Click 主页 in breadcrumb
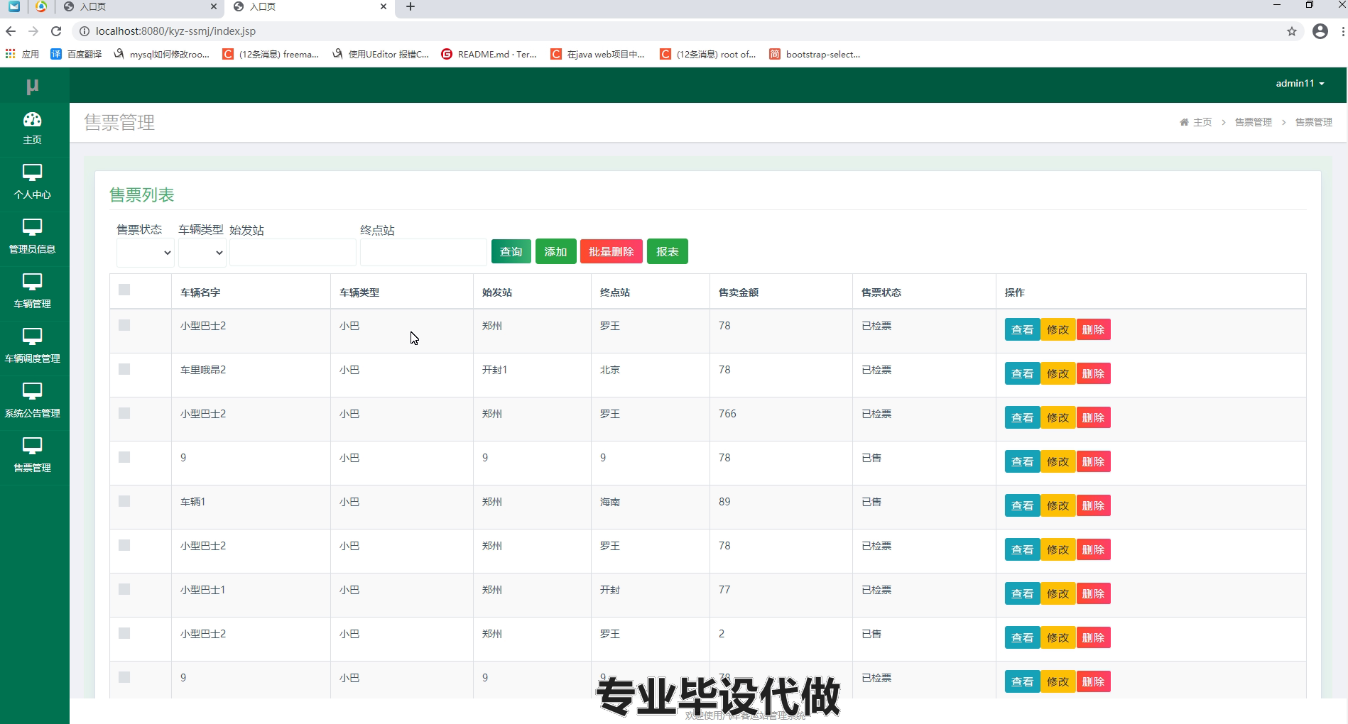This screenshot has height=724, width=1348. (x=1202, y=122)
